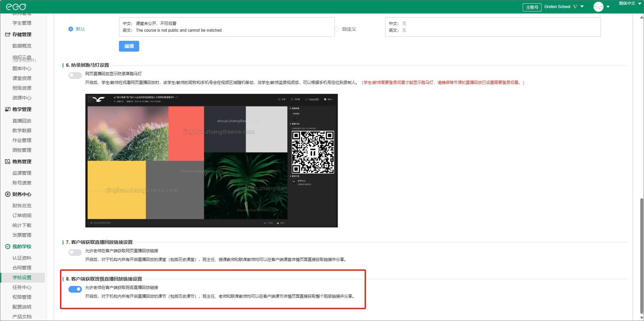Open 学生管理 in the sidebar
This screenshot has width=644, height=321.
(x=22, y=23)
